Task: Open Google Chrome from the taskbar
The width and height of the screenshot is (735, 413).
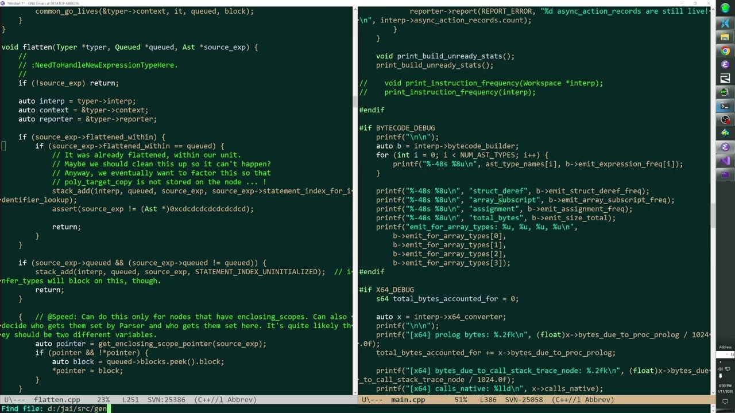Action: tap(725, 51)
